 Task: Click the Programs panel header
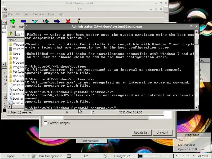click(192, 135)
